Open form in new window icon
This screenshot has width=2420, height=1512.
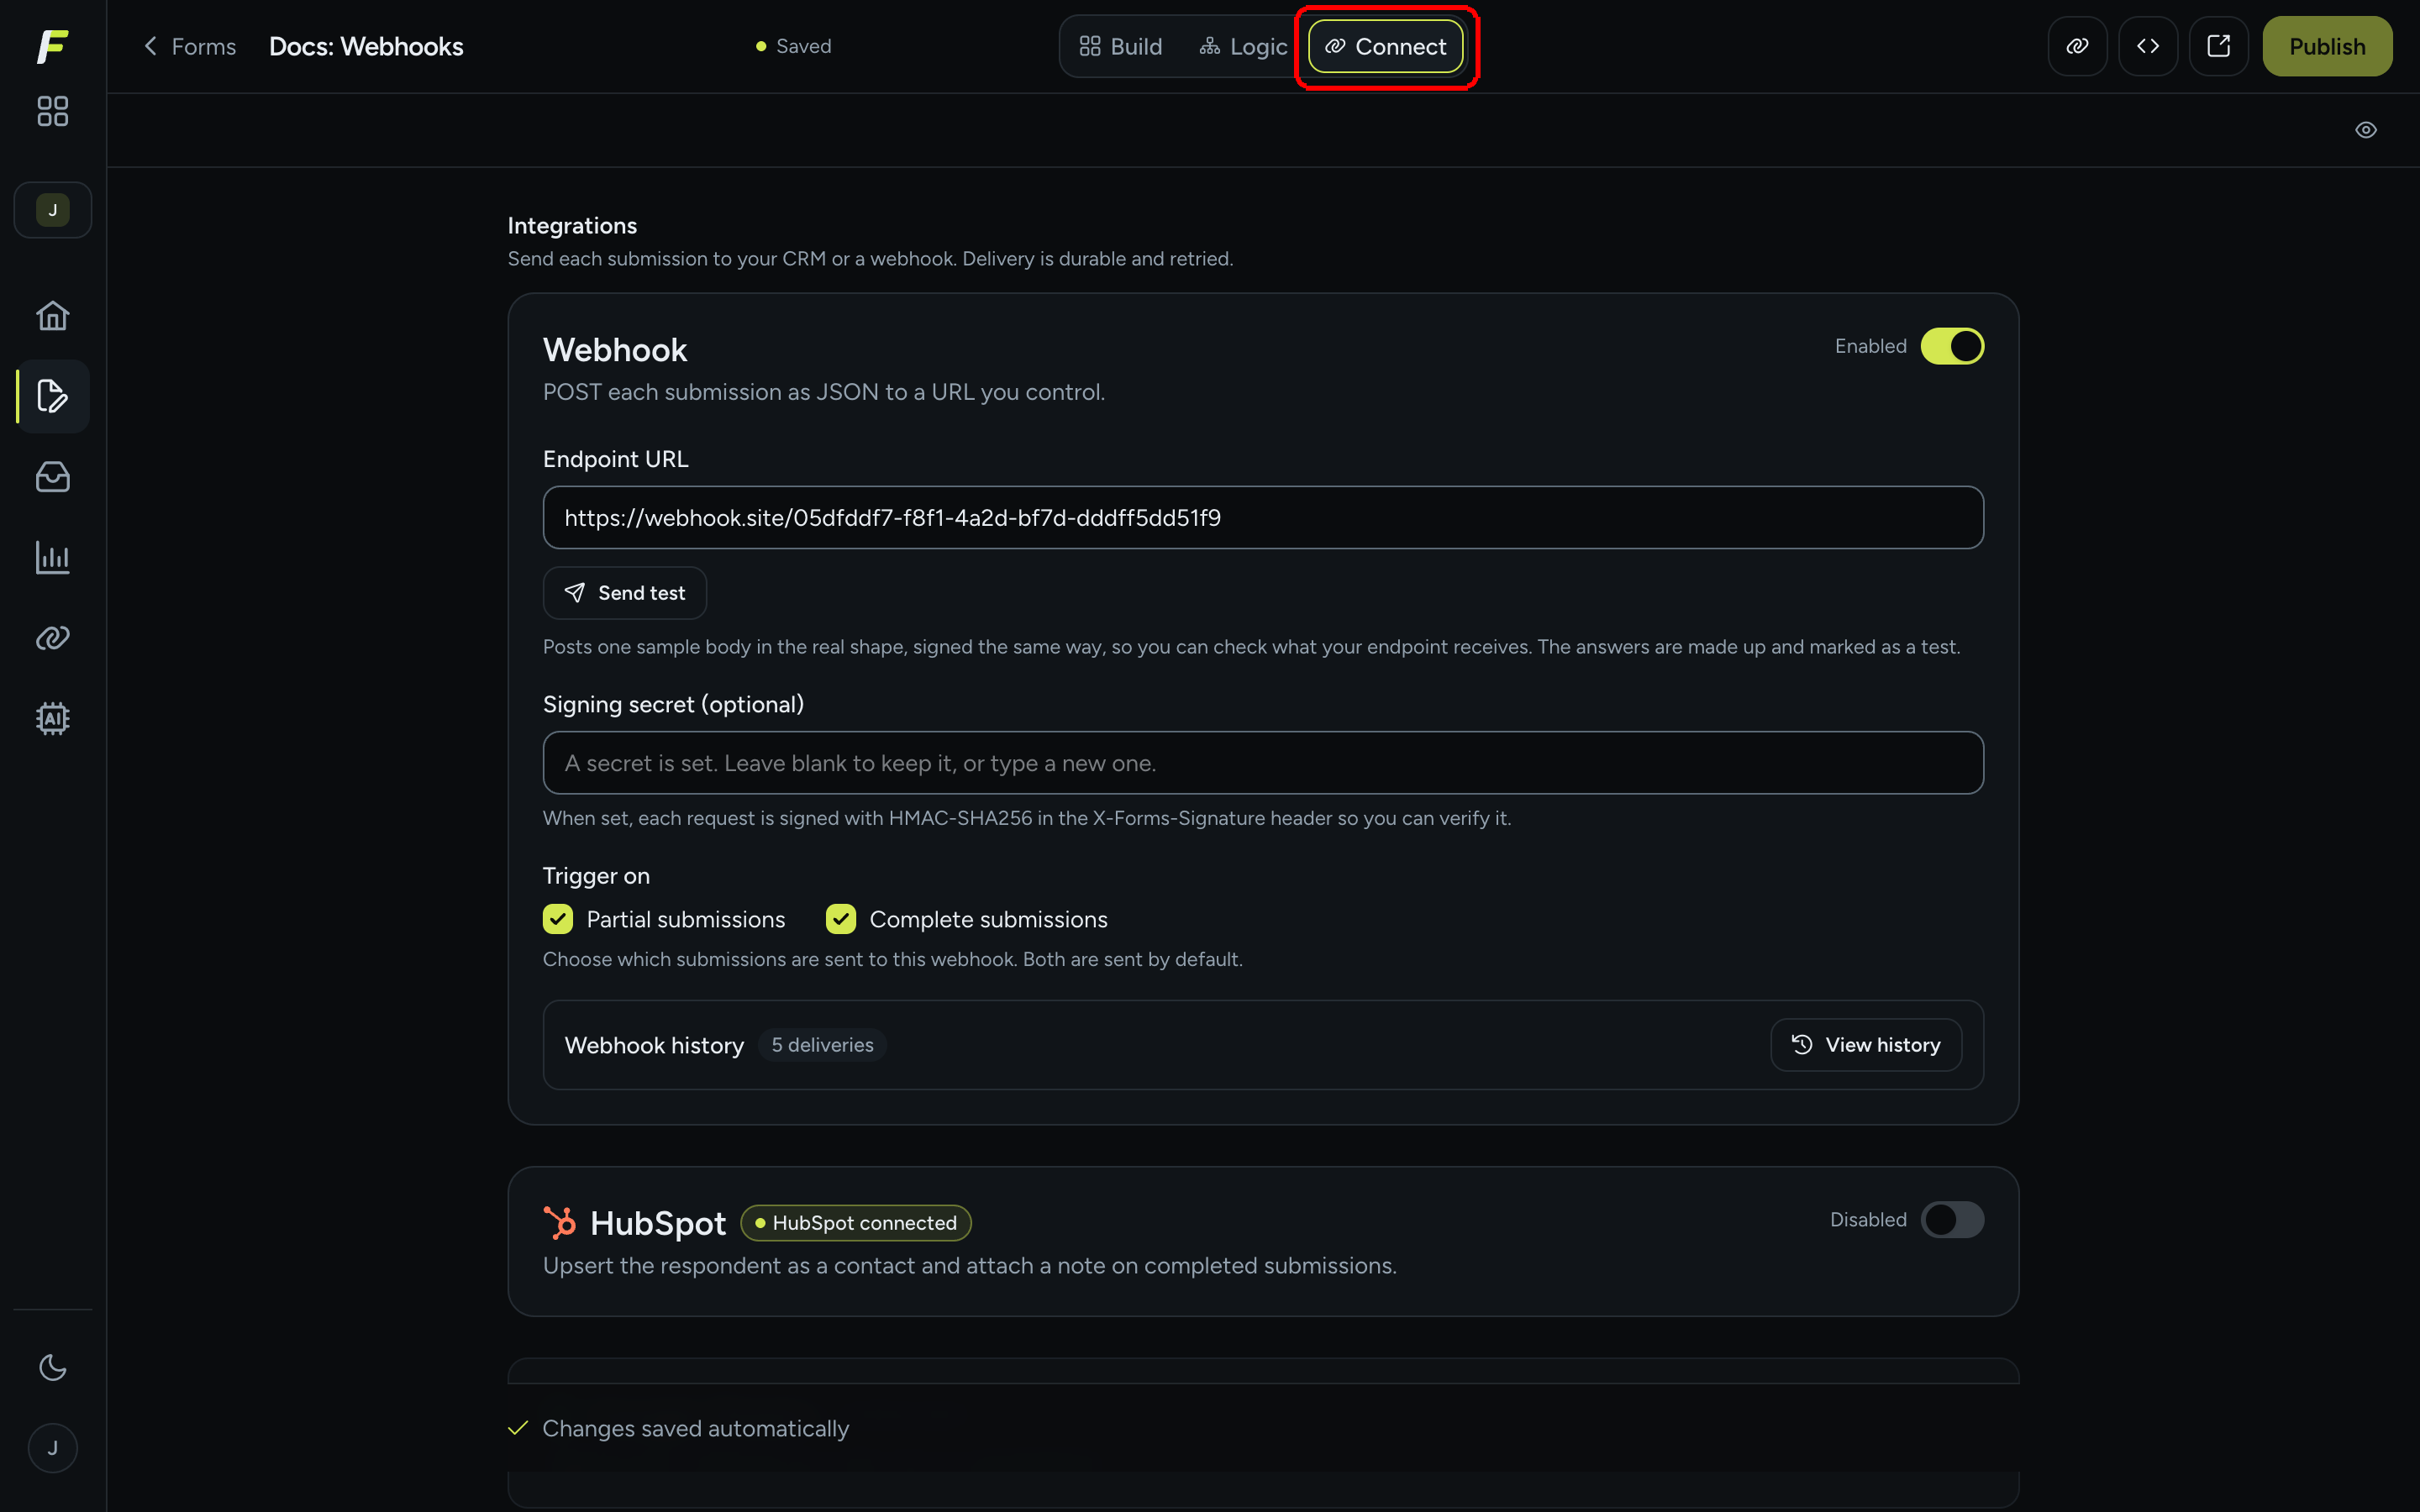[2218, 46]
